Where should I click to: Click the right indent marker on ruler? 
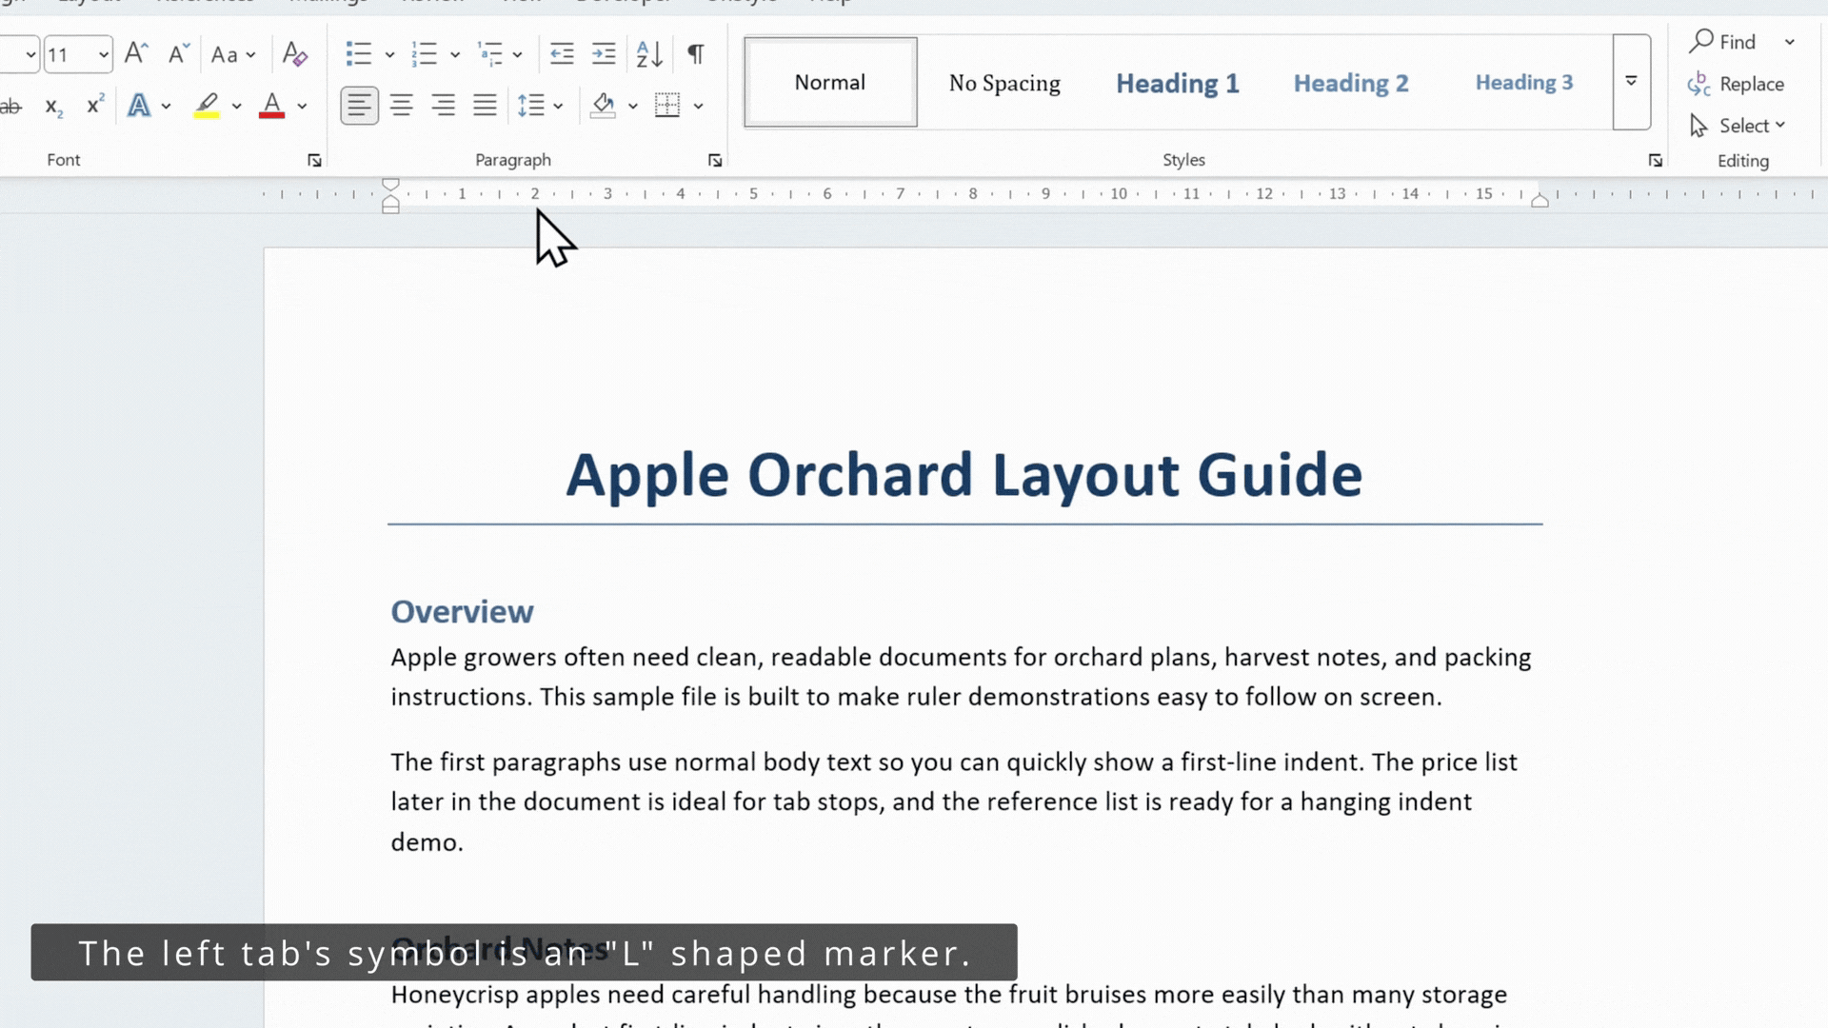(1540, 200)
